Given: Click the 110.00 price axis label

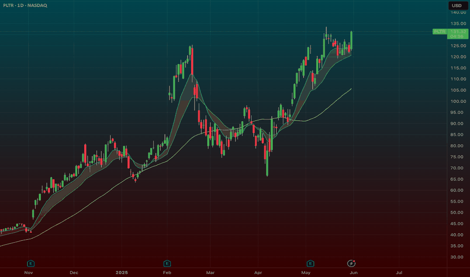Looking at the screenshot, I should tap(458, 79).
